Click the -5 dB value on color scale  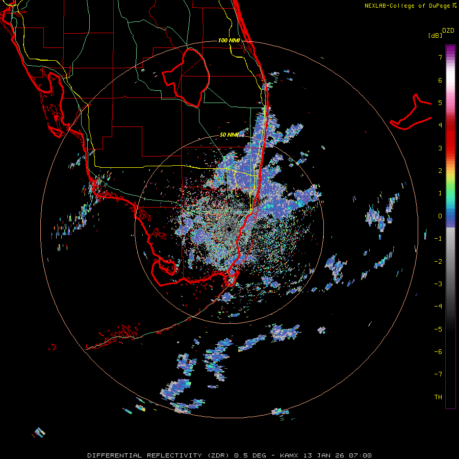click(x=438, y=329)
